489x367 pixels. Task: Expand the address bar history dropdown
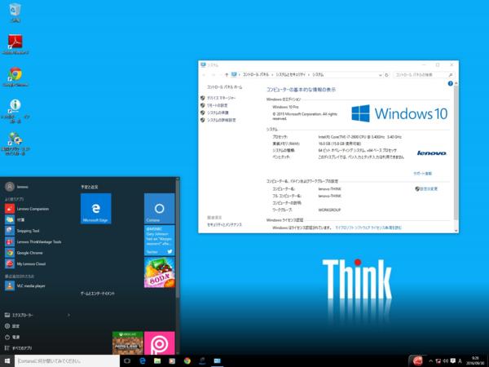coord(380,75)
